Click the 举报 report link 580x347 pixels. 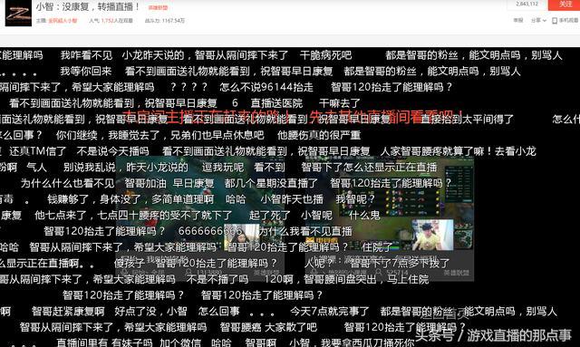pos(517,20)
